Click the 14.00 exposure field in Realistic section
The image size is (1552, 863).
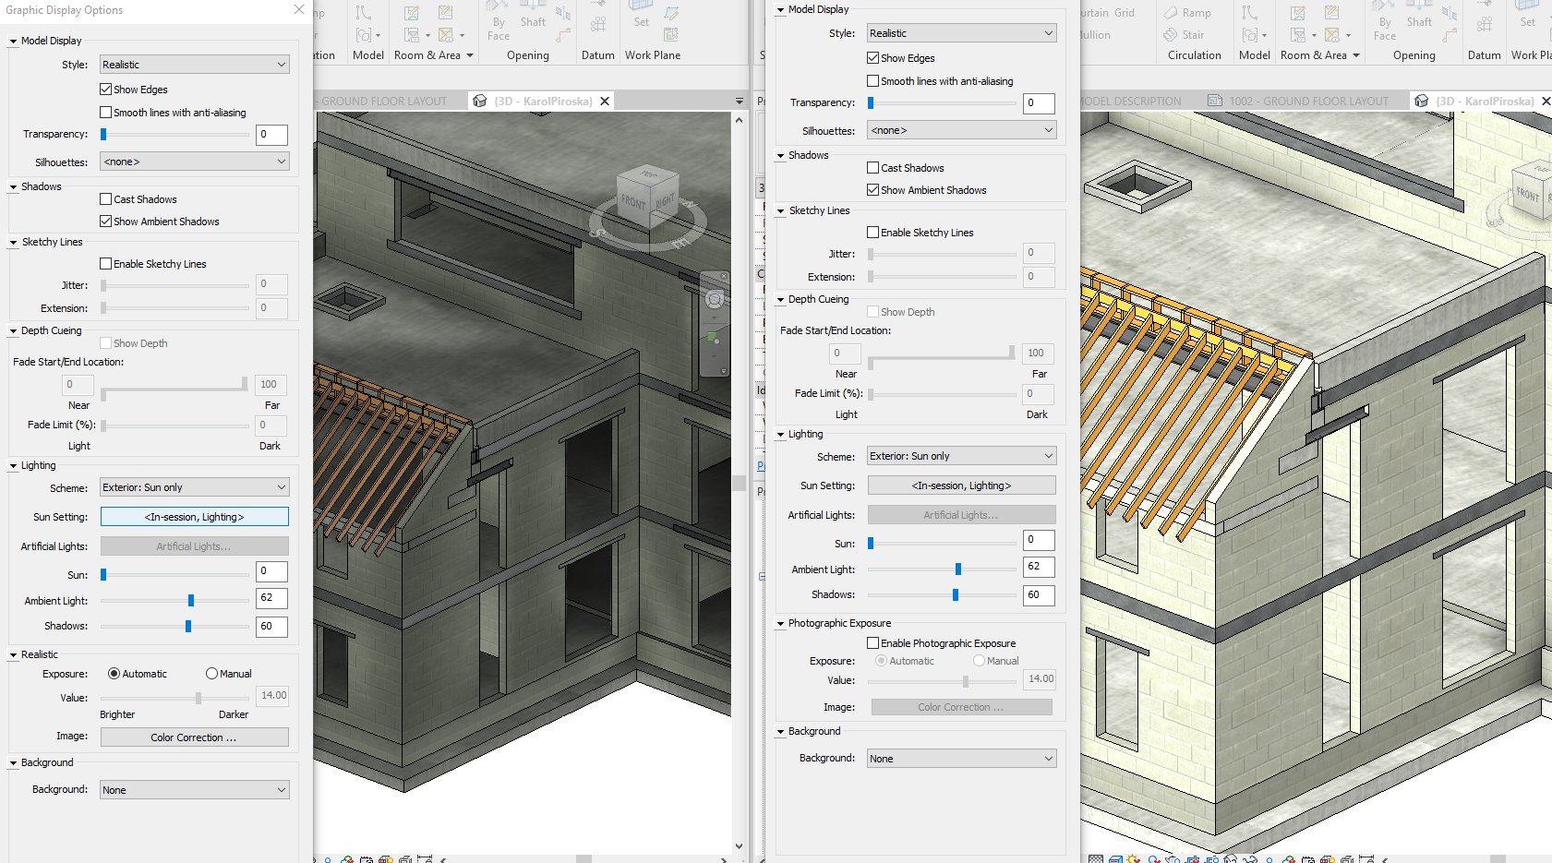272,696
